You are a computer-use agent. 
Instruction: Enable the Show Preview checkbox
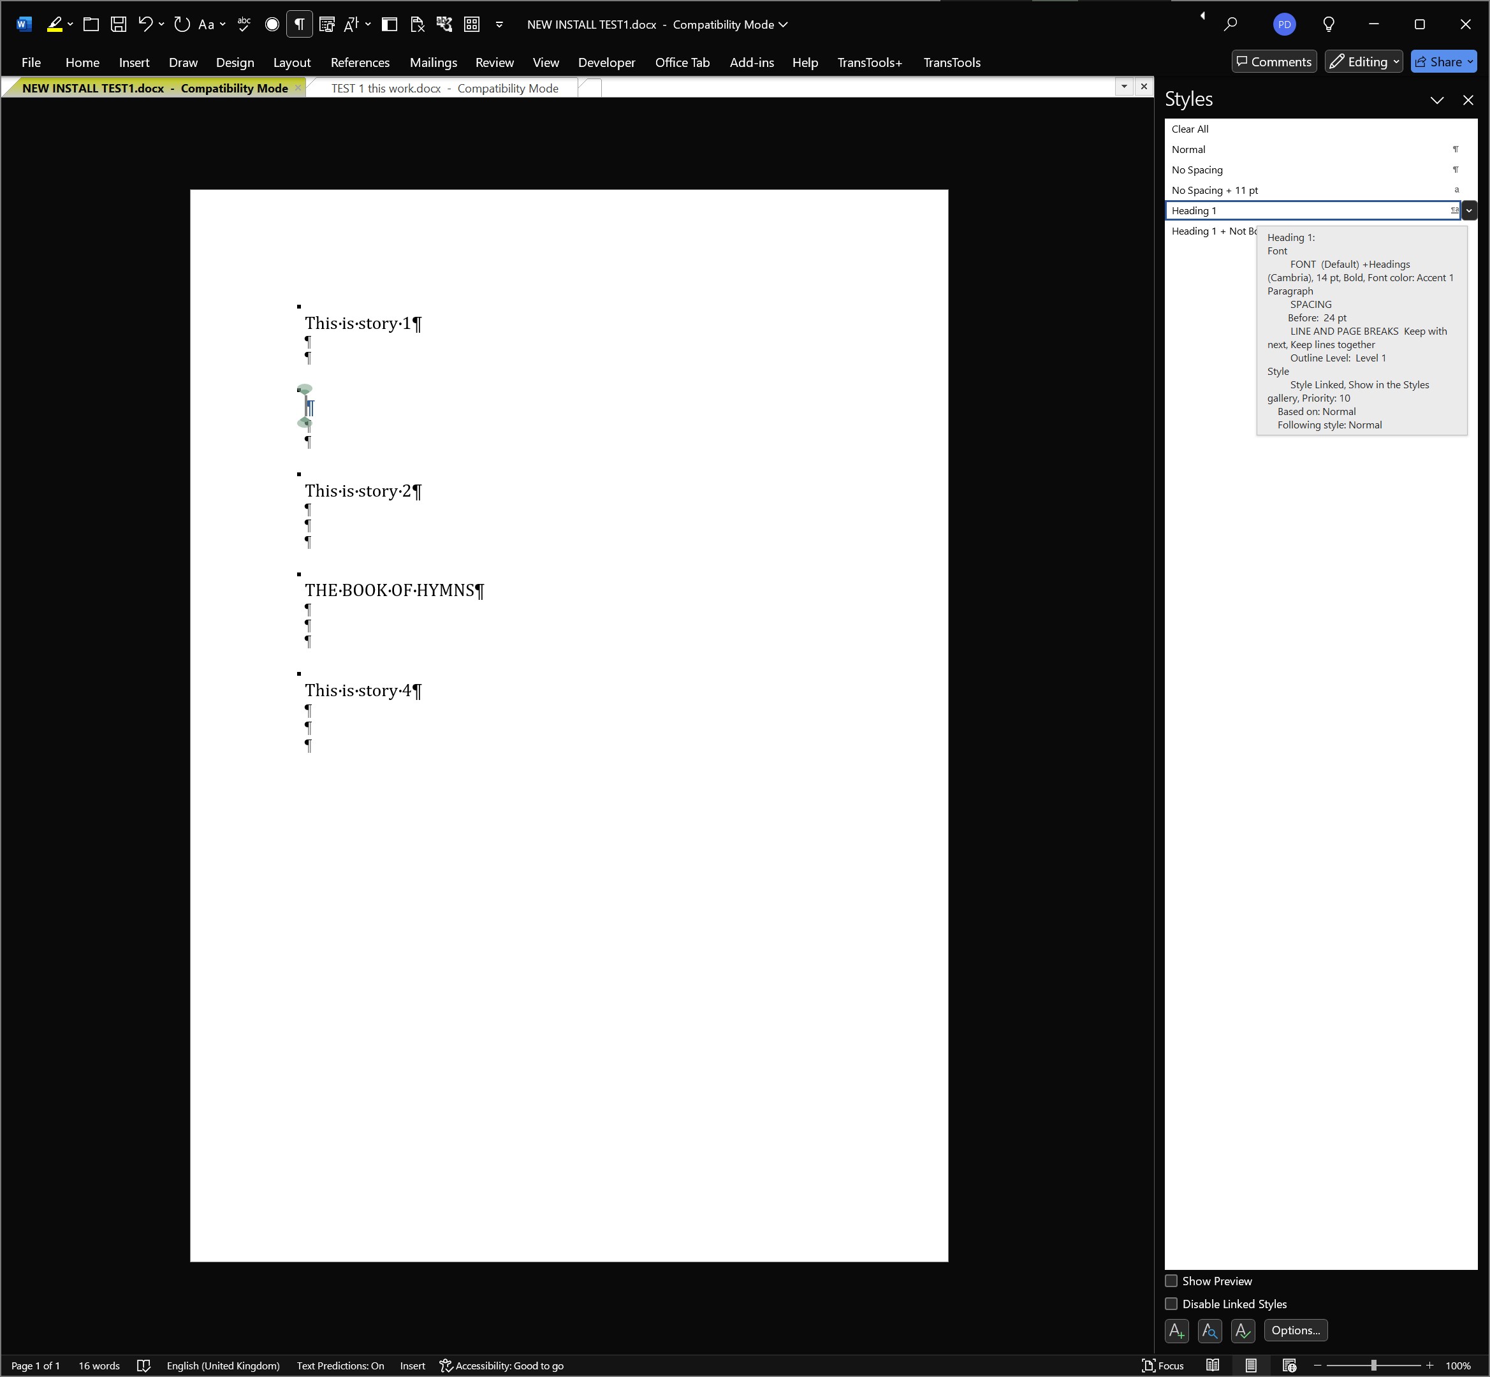(x=1171, y=1281)
